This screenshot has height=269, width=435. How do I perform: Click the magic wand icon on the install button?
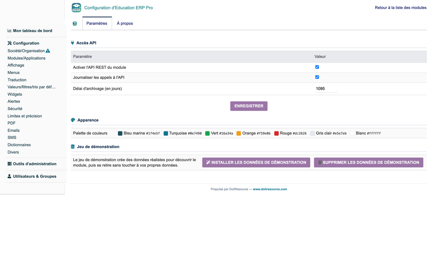[208, 163]
